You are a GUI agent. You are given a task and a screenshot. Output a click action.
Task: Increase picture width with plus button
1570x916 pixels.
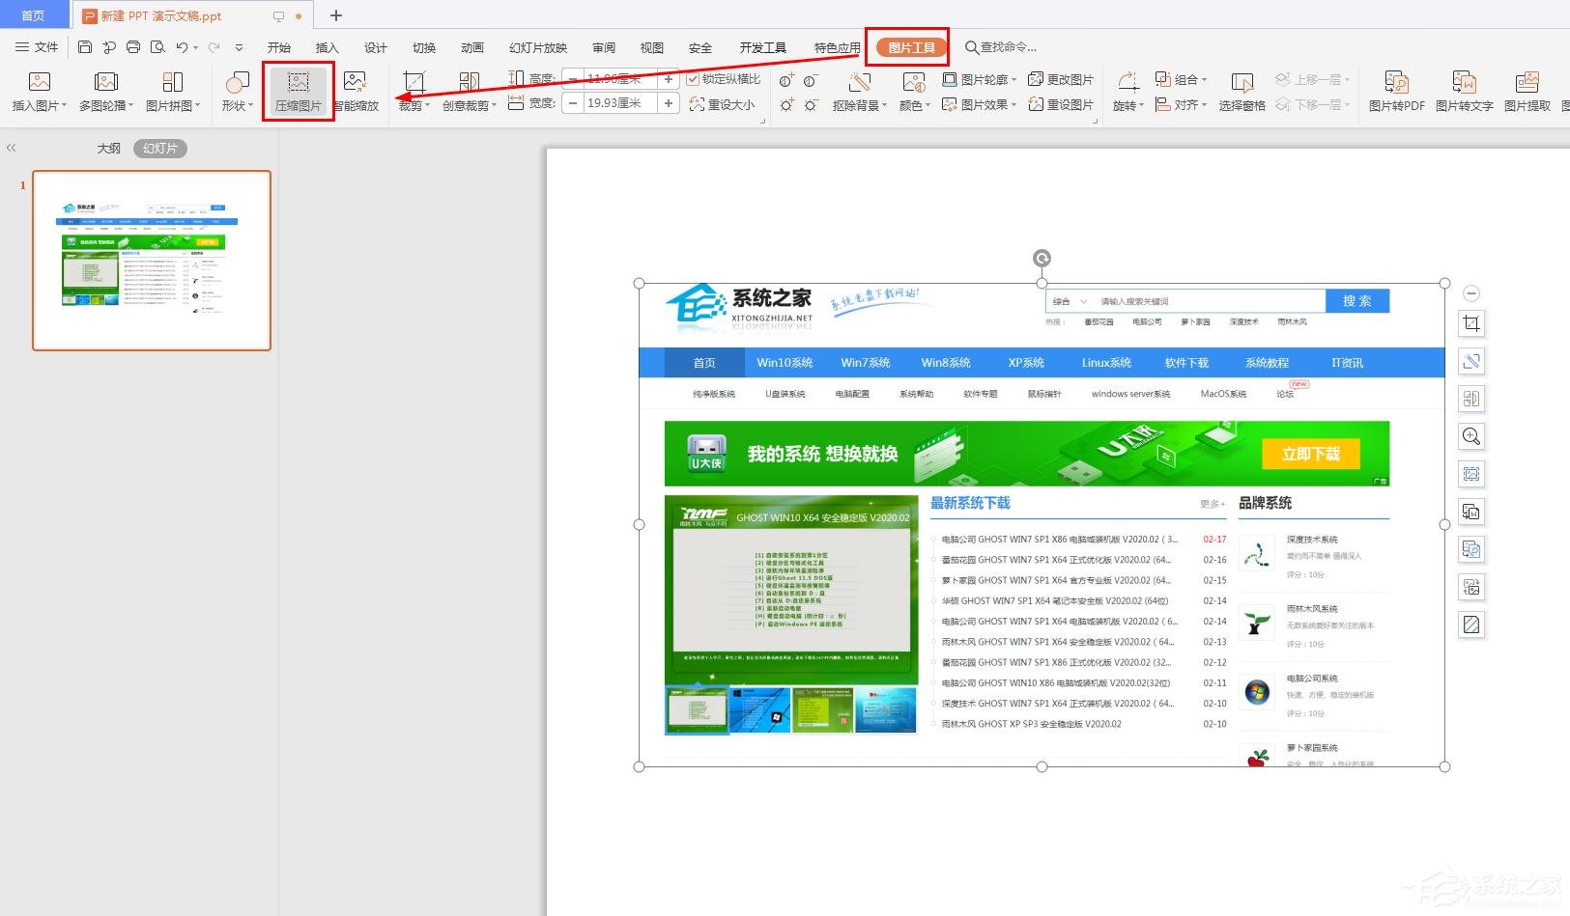[669, 103]
